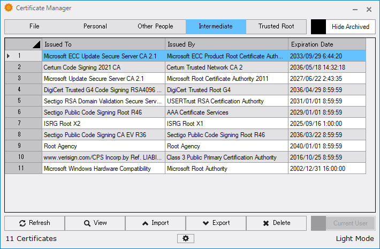
Task: Sort by the Issued To column header
Action: click(x=103, y=44)
